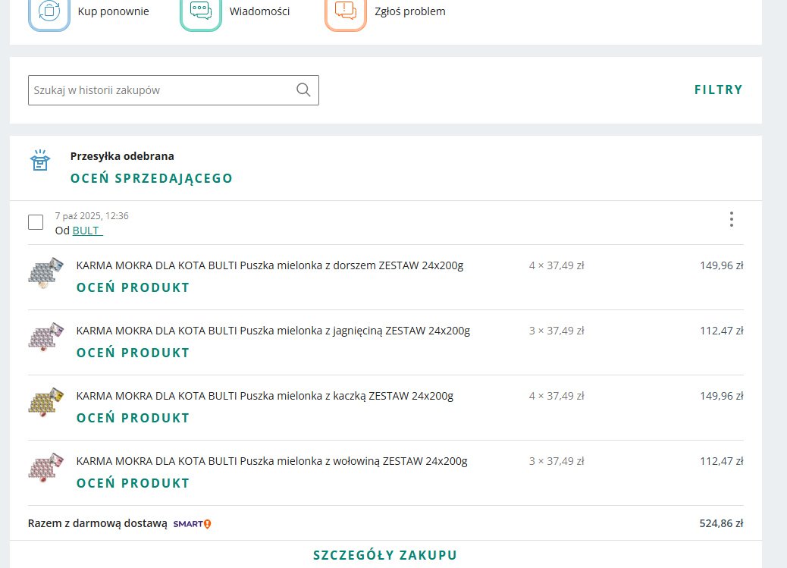
Task: Click the Wiadomości label
Action: click(259, 11)
